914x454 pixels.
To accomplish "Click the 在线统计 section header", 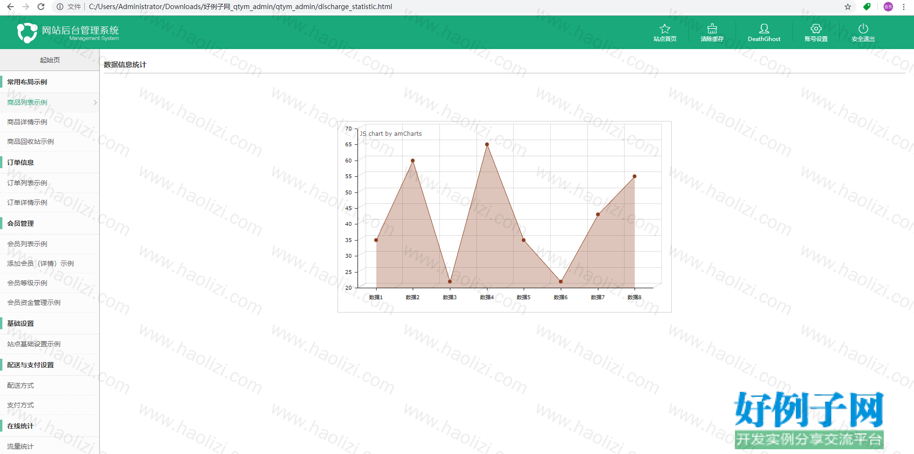I will tap(50, 426).
